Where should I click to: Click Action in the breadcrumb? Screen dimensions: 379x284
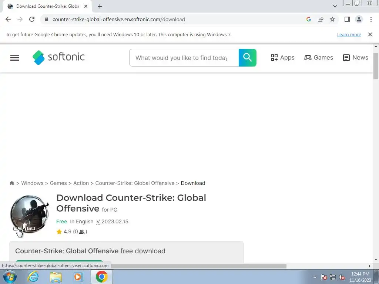[x=81, y=183]
